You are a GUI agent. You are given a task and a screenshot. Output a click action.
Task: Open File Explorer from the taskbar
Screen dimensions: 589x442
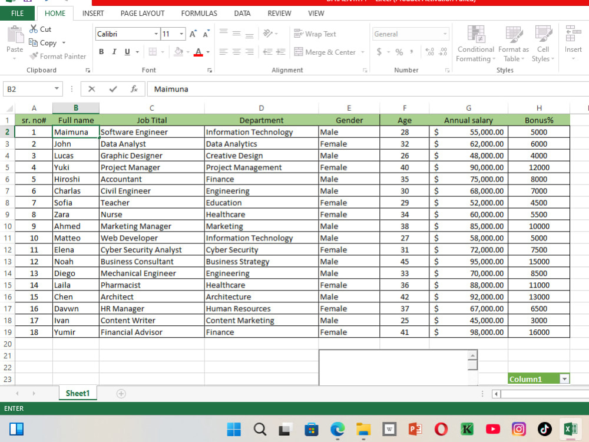tap(363, 429)
